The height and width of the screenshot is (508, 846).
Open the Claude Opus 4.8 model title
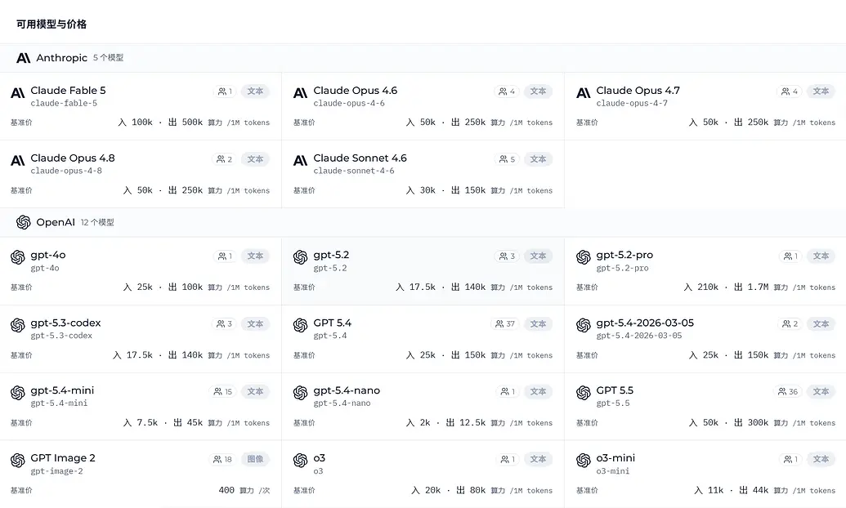click(73, 158)
